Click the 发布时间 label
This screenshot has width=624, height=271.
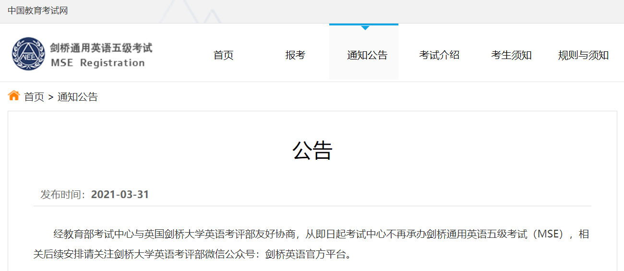[63, 194]
